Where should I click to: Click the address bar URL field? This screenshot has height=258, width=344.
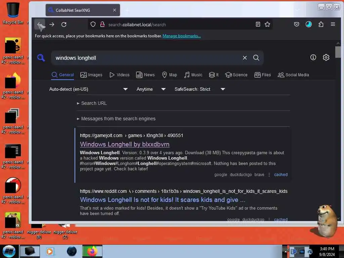(180, 25)
